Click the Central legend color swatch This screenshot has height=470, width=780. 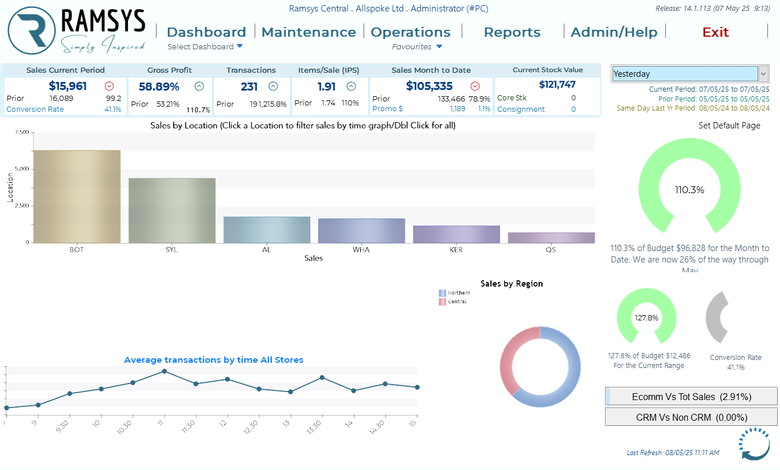pos(442,301)
